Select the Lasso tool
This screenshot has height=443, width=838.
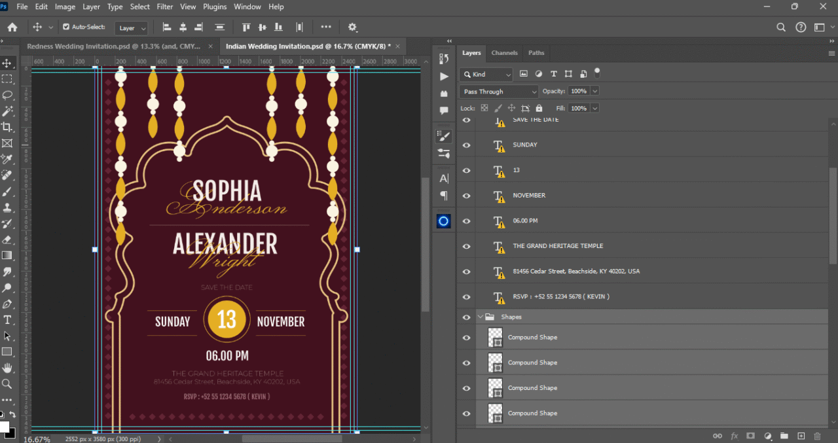[7, 96]
